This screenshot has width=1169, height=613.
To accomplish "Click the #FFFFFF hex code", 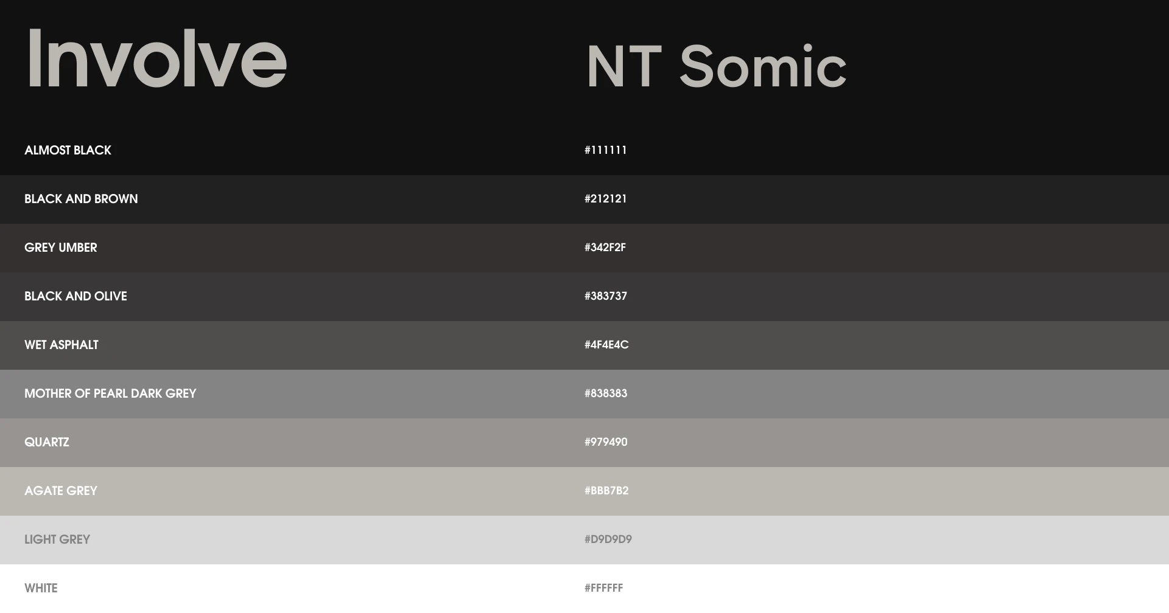I will (x=603, y=588).
